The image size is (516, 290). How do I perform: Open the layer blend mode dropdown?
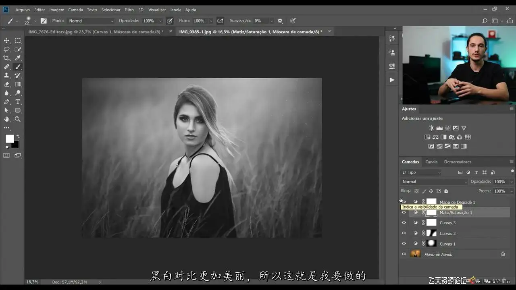coord(435,182)
